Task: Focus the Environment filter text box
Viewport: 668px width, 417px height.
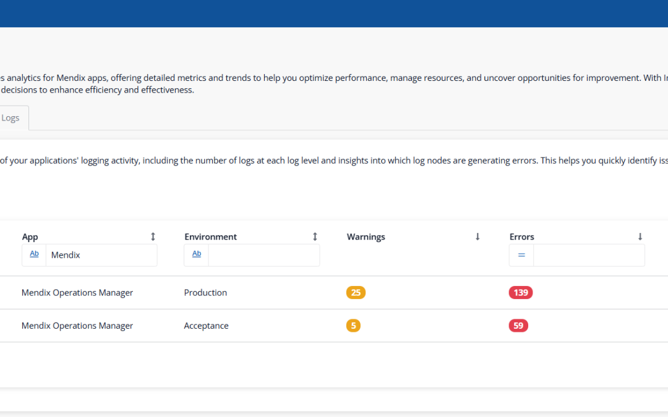Action: [x=263, y=255]
